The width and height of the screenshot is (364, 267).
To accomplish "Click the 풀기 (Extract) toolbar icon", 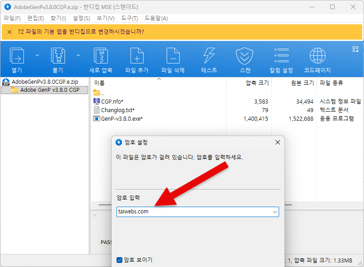I will click(x=58, y=55).
